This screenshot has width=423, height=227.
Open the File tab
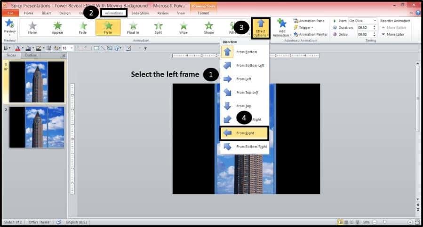pyautogui.click(x=10, y=13)
